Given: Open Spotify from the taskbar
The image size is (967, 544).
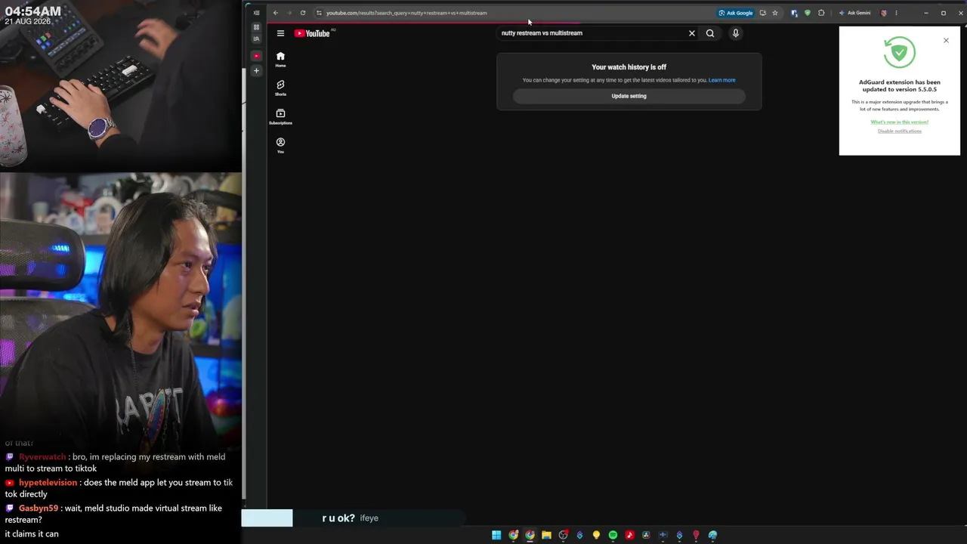Looking at the screenshot, I should point(613,535).
